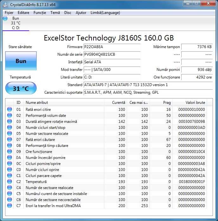218x221 pixels.
Task: Click raw value 0000000003A8
Action: [x=191, y=164]
